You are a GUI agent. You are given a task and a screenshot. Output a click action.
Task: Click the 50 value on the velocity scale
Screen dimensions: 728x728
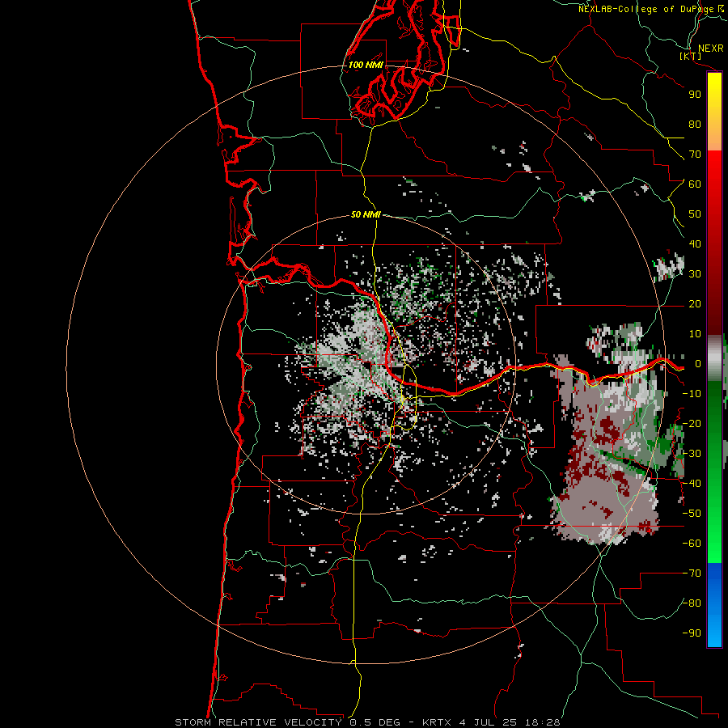click(x=695, y=214)
